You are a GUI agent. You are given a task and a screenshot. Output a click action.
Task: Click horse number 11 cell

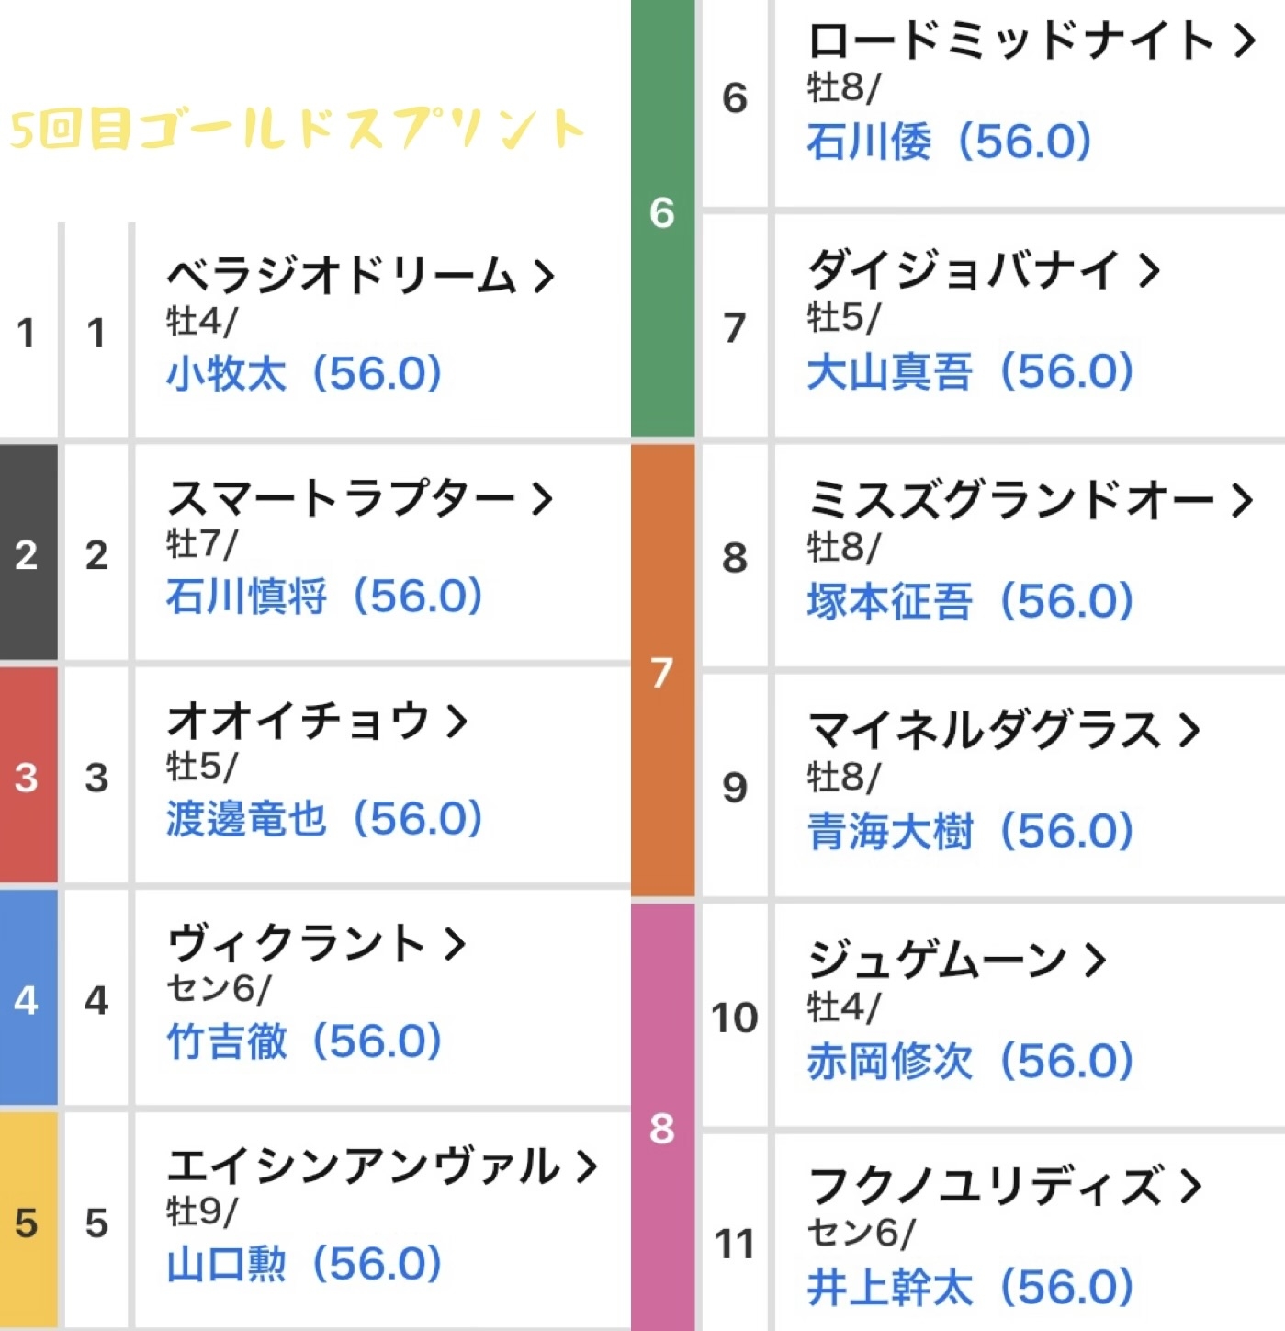point(734,1244)
